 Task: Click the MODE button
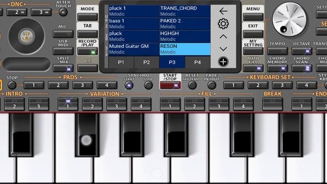(x=87, y=17)
